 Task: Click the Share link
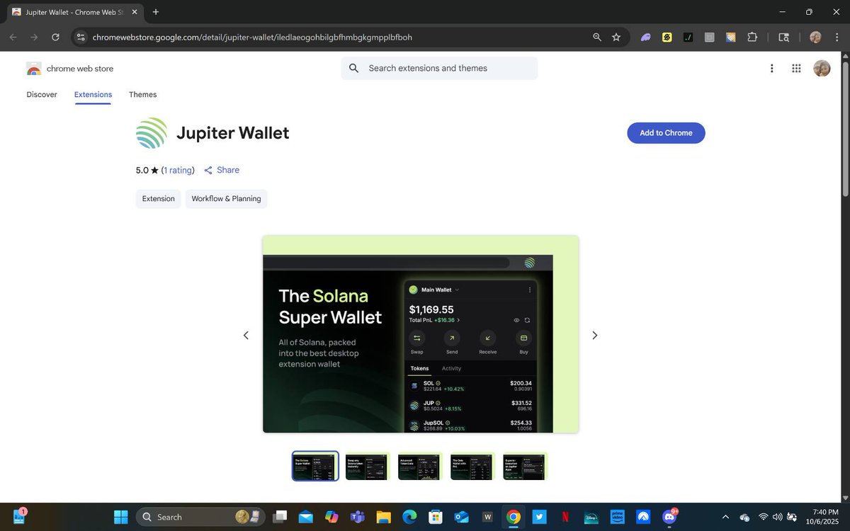point(222,170)
